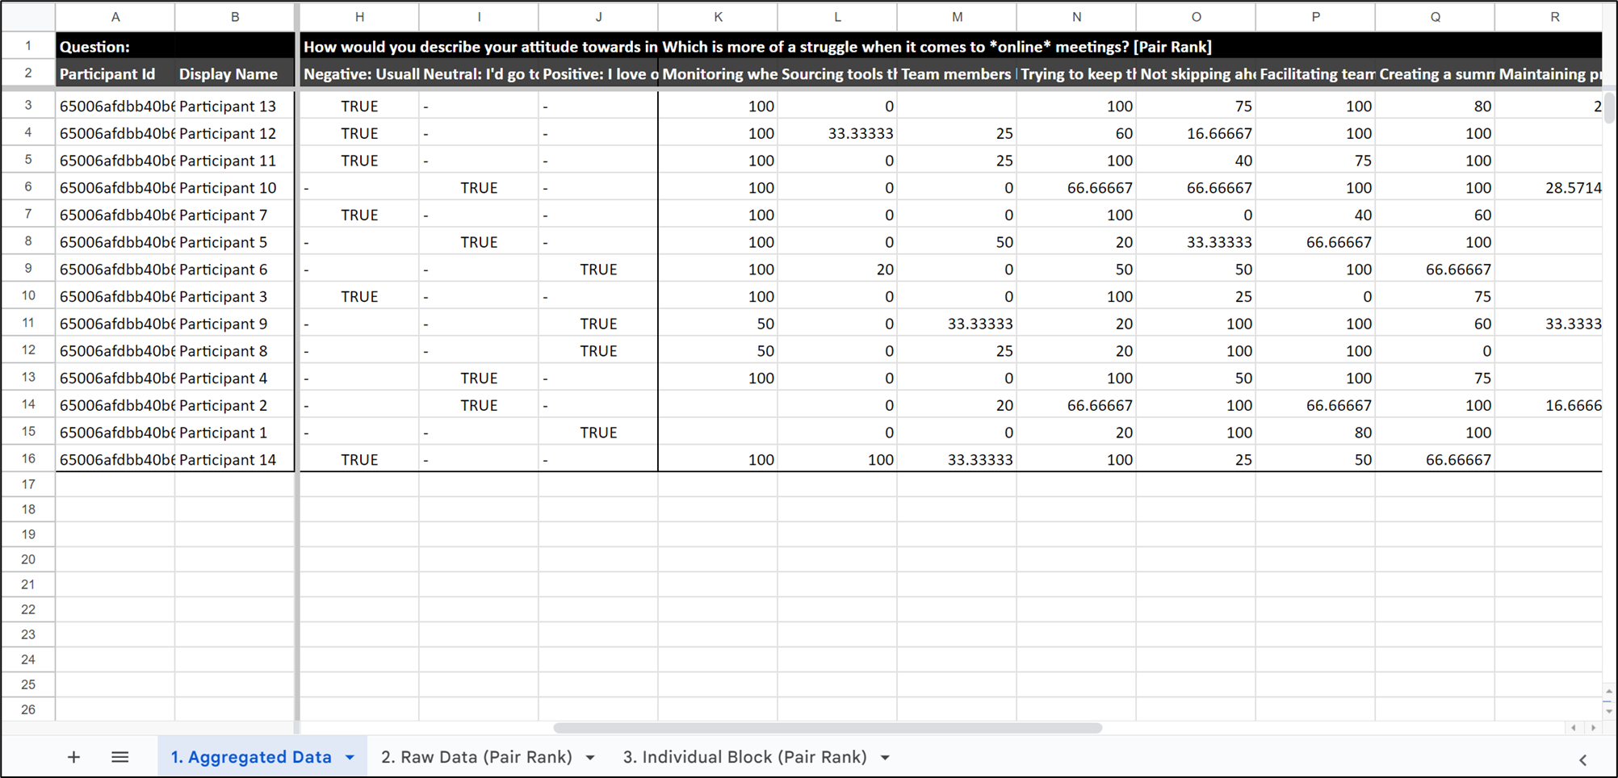Select column Q header
Viewport: 1618px width, 778px height.
pos(1435,16)
